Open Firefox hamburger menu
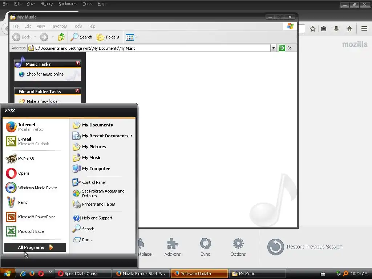372x279 pixels. 364,29
